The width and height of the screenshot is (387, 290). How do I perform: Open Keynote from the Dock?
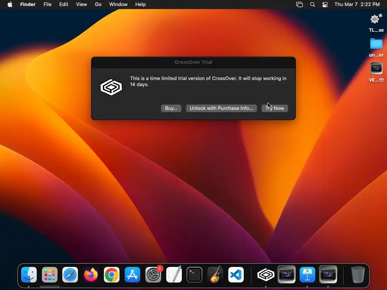point(307,275)
